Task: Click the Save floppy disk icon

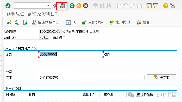Action: click(x=62, y=6)
